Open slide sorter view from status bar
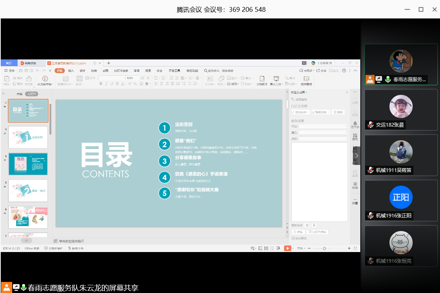The image size is (440, 293). [266, 248]
